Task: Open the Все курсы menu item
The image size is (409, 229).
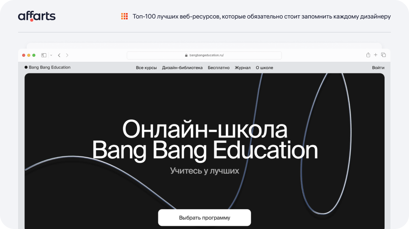Action: click(146, 68)
